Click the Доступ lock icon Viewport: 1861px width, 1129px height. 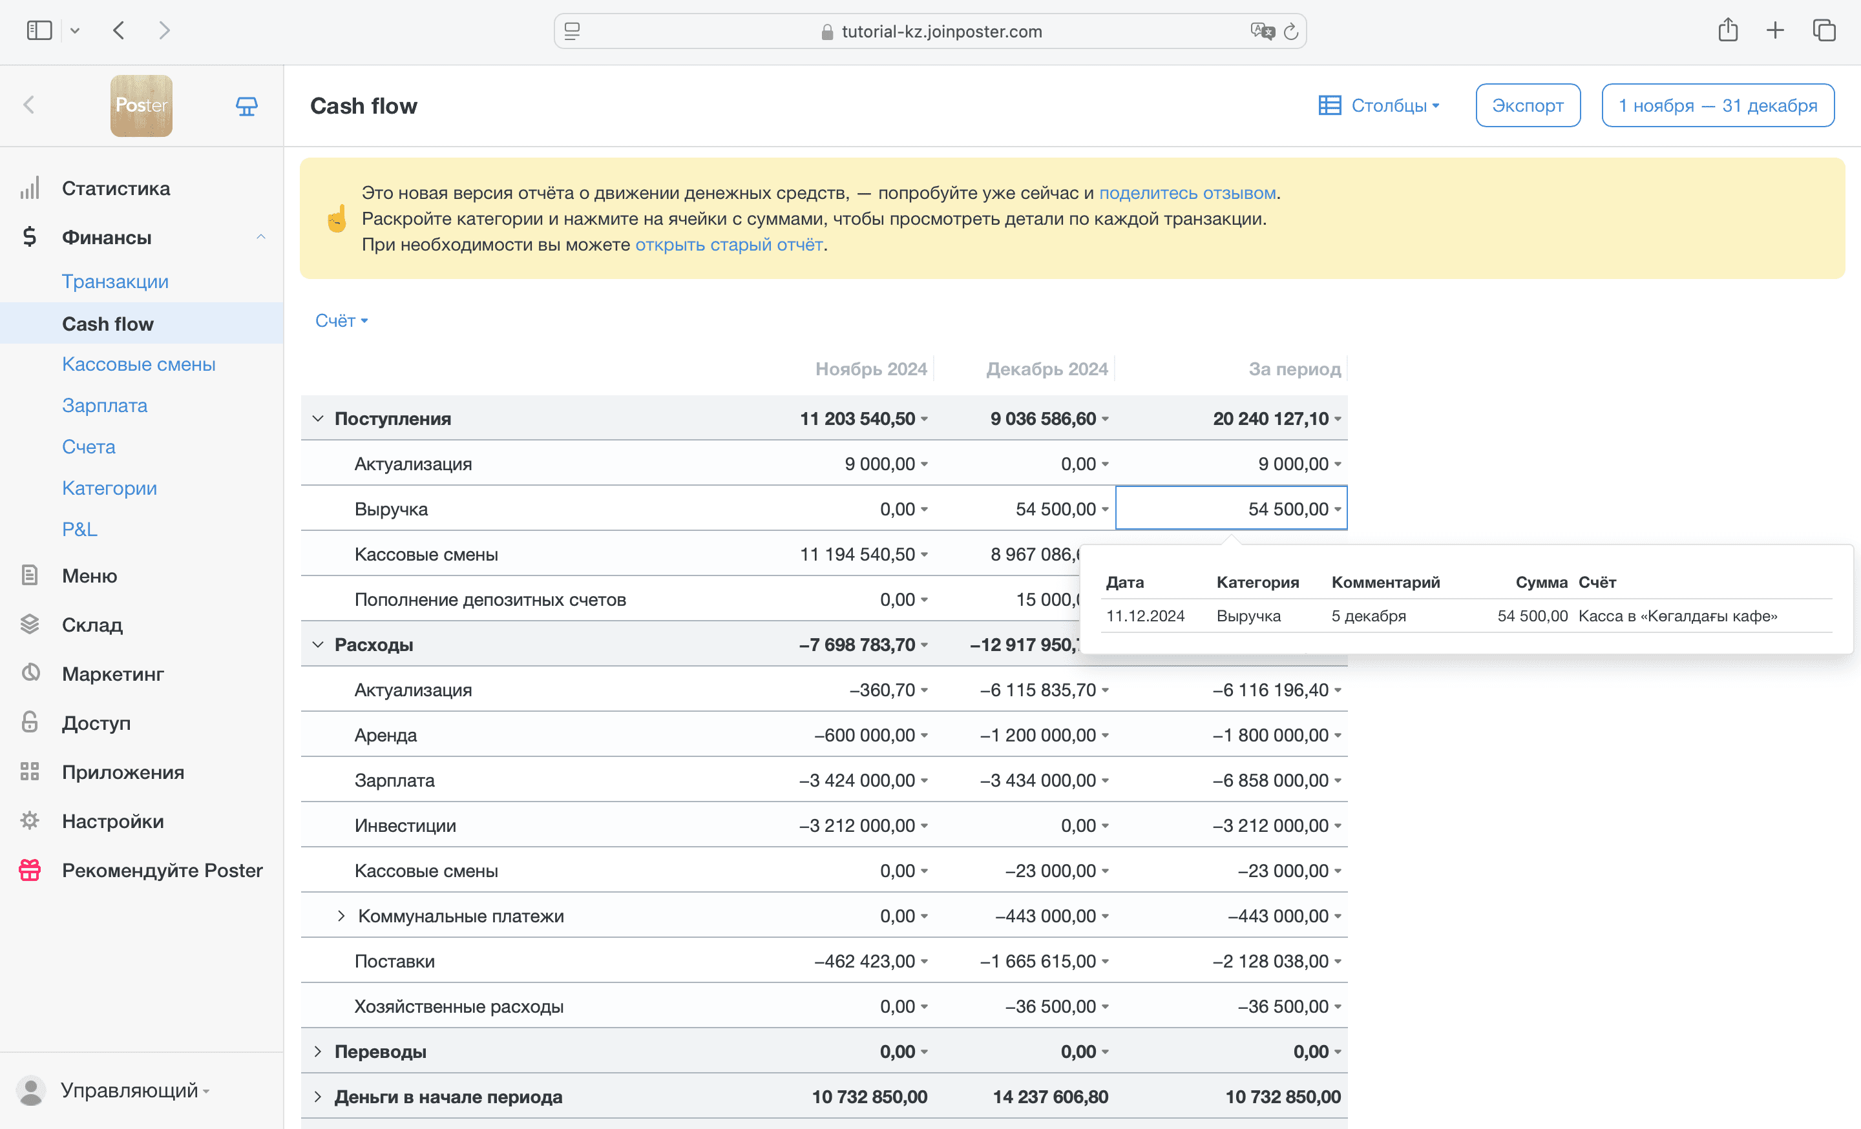tap(30, 722)
